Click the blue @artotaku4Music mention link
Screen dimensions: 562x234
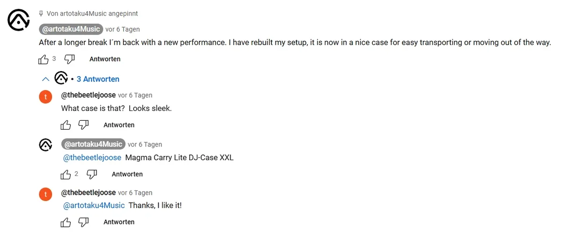tap(94, 205)
